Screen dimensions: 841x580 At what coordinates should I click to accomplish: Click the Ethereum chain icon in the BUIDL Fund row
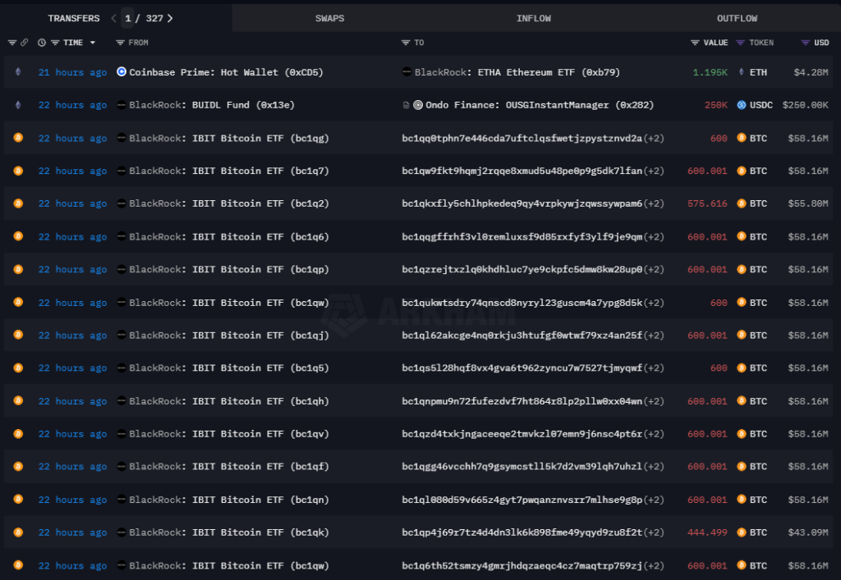(18, 105)
